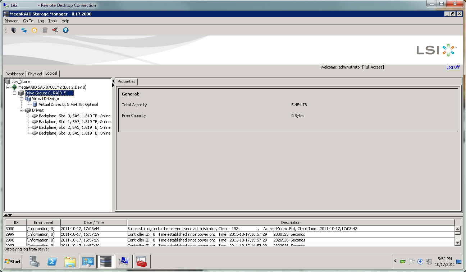Click the red toolbox taskbar icon
466x272 pixels.
point(142,262)
